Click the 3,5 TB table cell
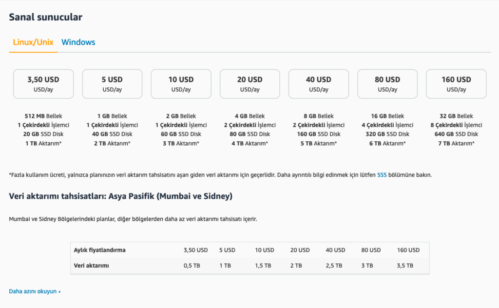 [405, 266]
